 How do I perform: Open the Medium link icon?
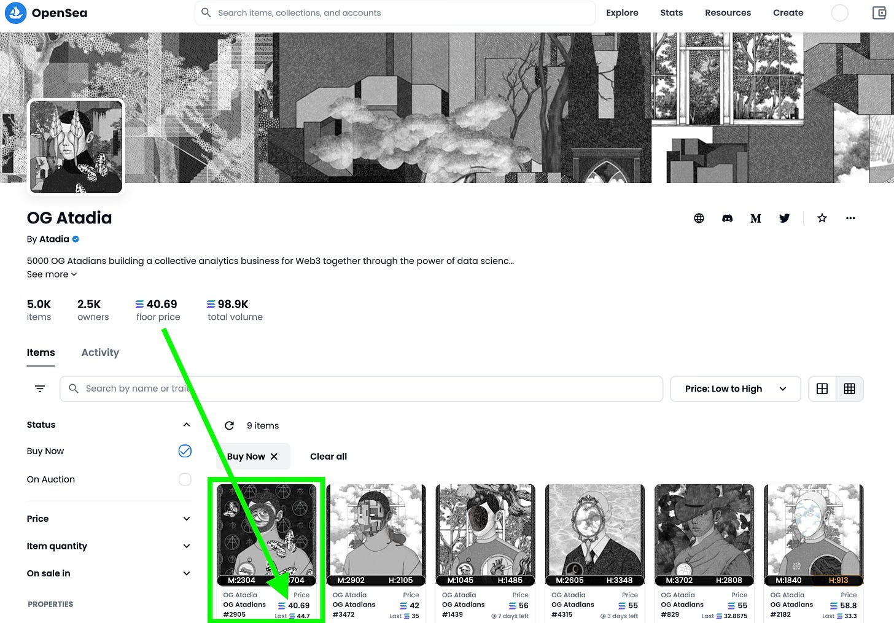coord(756,219)
